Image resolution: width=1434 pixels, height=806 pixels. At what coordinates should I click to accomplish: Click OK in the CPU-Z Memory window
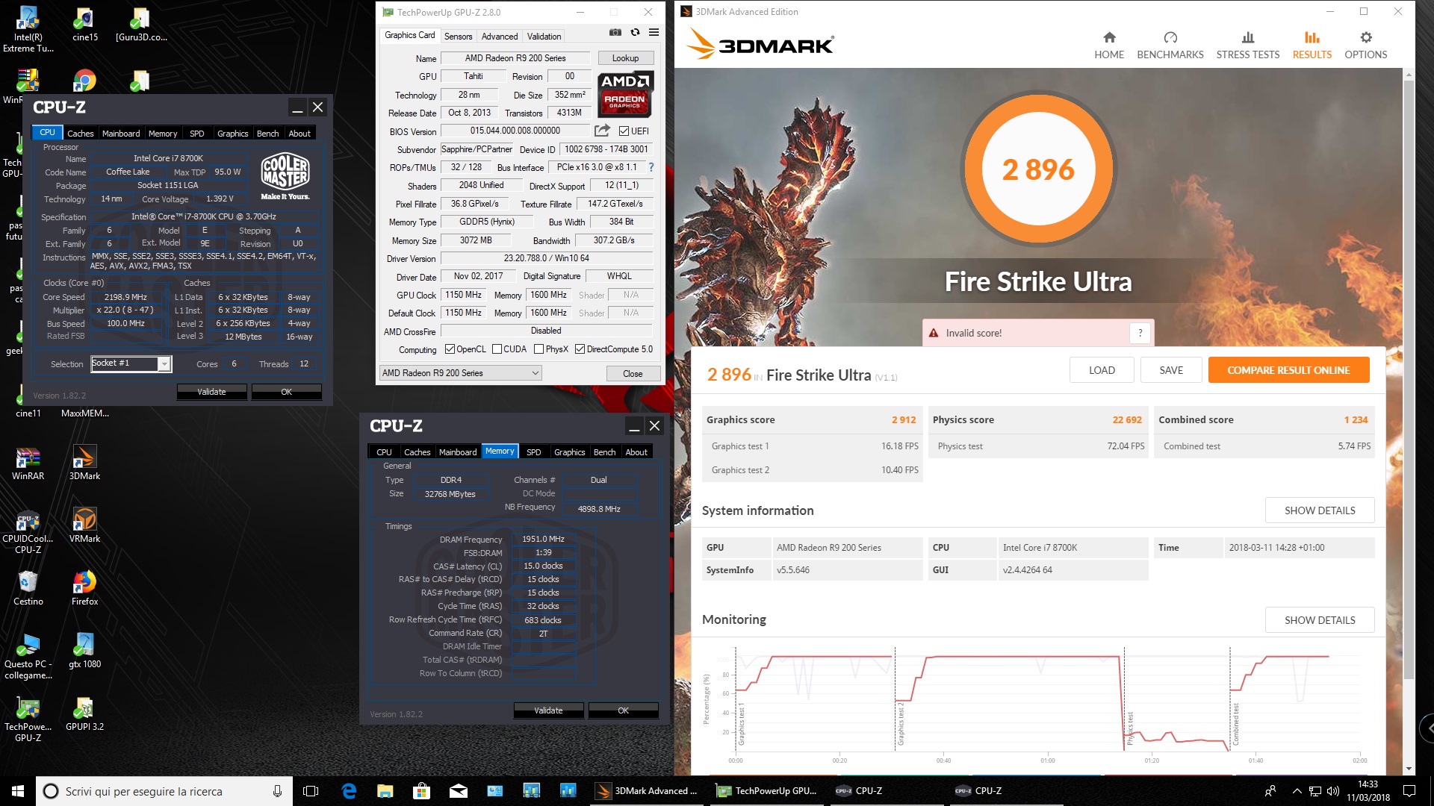coord(623,710)
